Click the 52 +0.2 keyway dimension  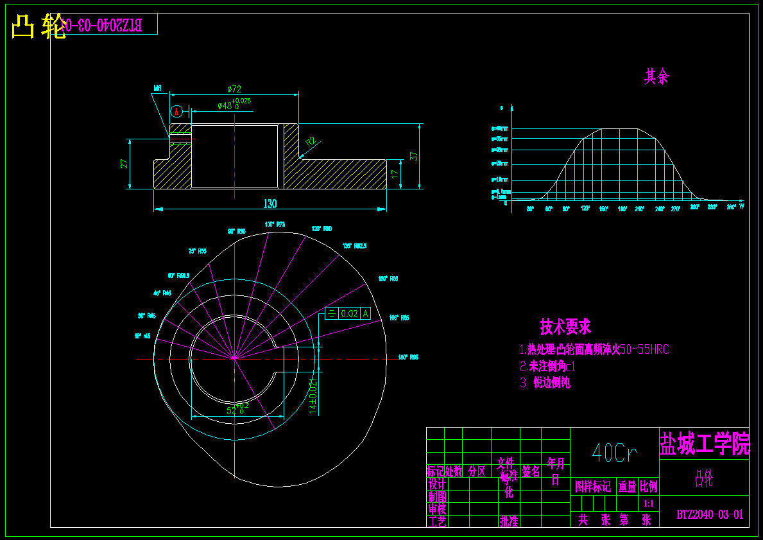(x=237, y=408)
